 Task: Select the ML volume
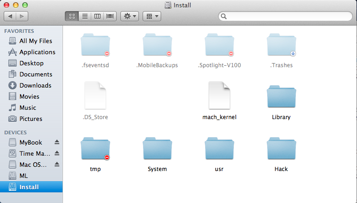[x=31, y=176]
